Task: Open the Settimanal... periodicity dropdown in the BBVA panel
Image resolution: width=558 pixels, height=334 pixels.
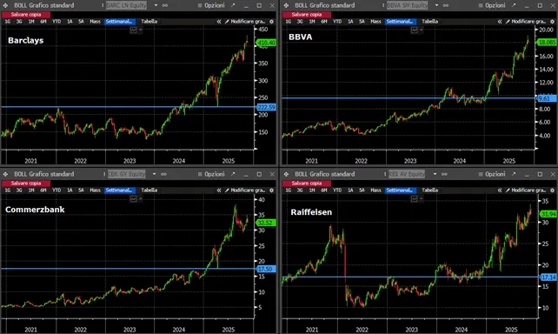Action: tap(401, 22)
